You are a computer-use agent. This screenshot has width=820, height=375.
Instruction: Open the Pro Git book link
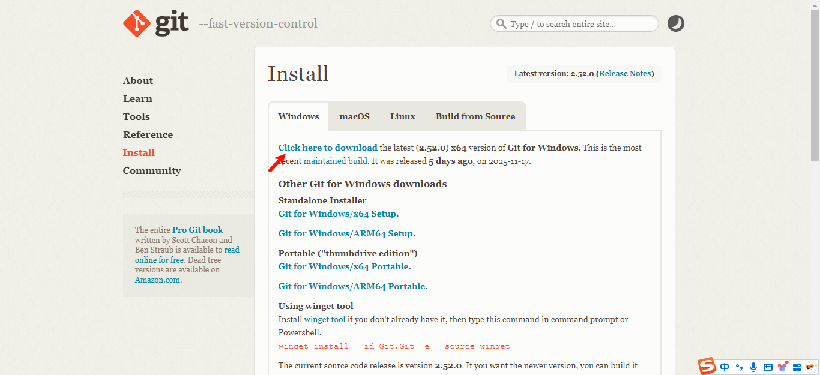197,230
